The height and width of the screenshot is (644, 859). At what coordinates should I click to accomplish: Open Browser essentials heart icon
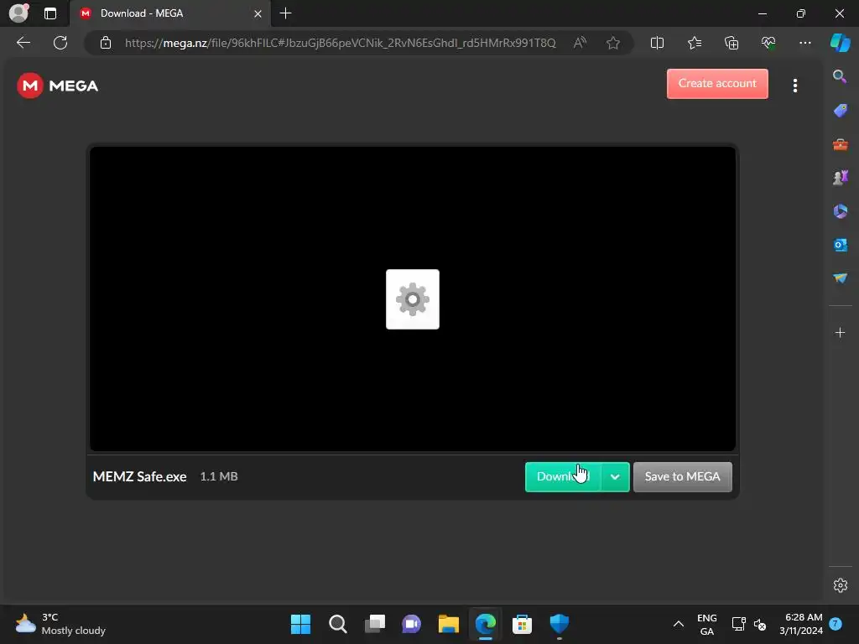tap(768, 43)
